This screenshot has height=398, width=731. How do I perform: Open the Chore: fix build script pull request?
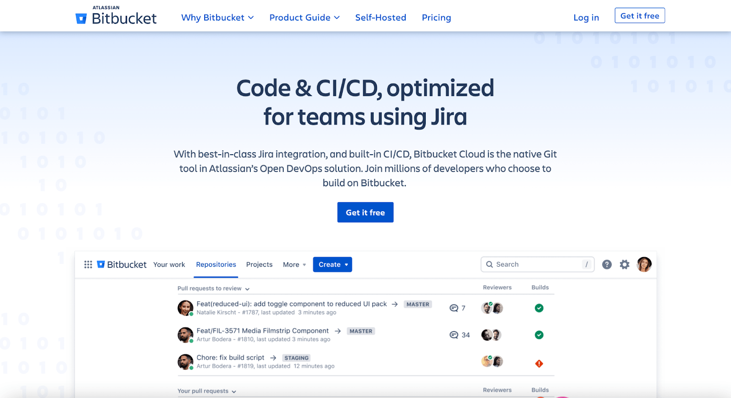[x=230, y=358]
